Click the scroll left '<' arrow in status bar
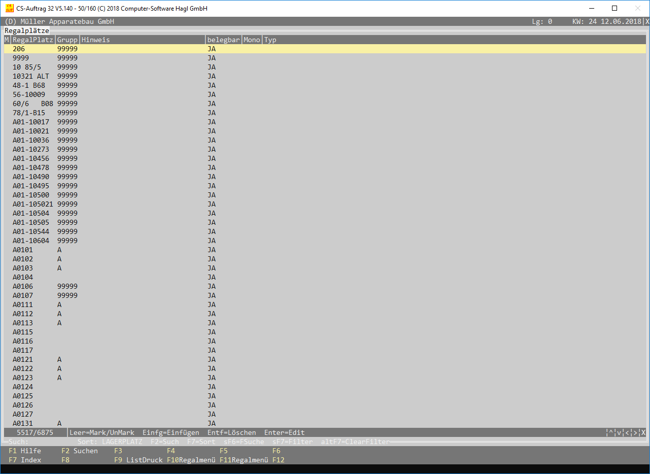The width and height of the screenshot is (650, 474). (x=627, y=433)
